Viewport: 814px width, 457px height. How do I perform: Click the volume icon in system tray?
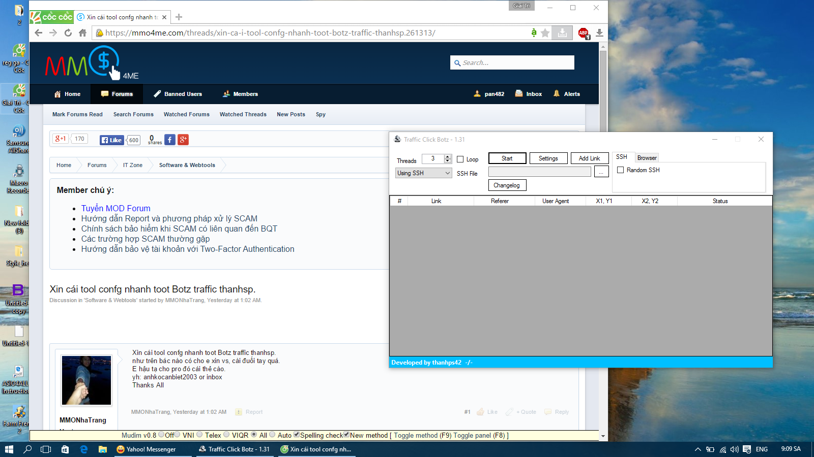[x=734, y=449]
